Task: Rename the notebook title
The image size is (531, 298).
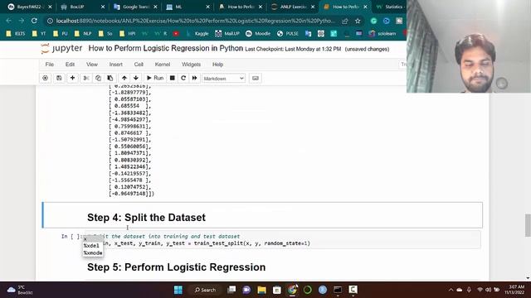Action: coord(166,48)
